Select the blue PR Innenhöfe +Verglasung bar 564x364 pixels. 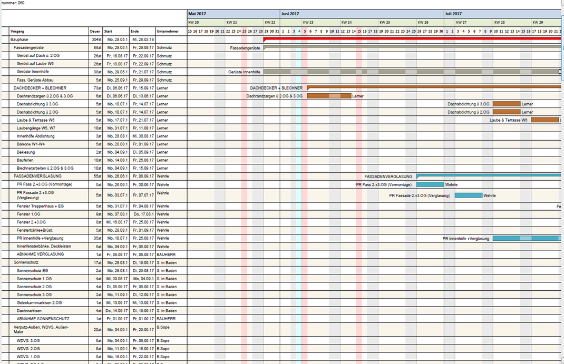[526, 239]
